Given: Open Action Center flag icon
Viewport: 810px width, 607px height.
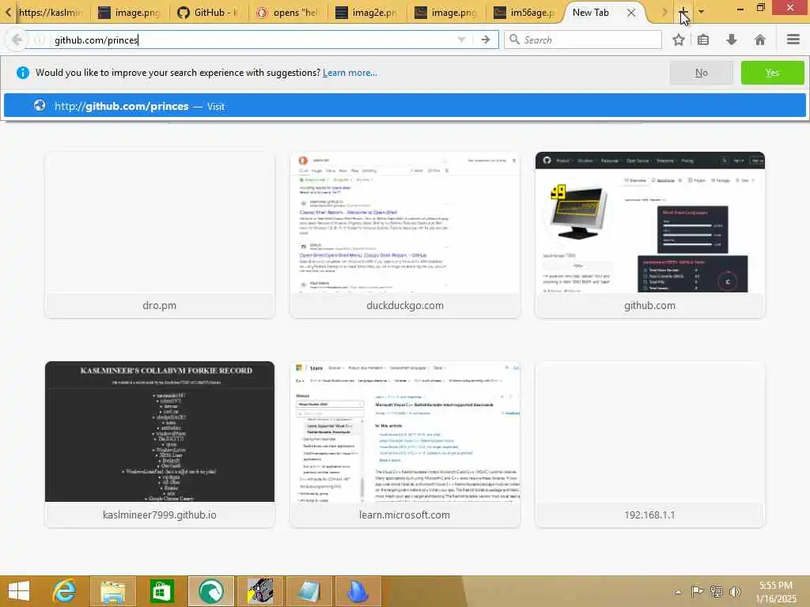Looking at the screenshot, I should 697,591.
